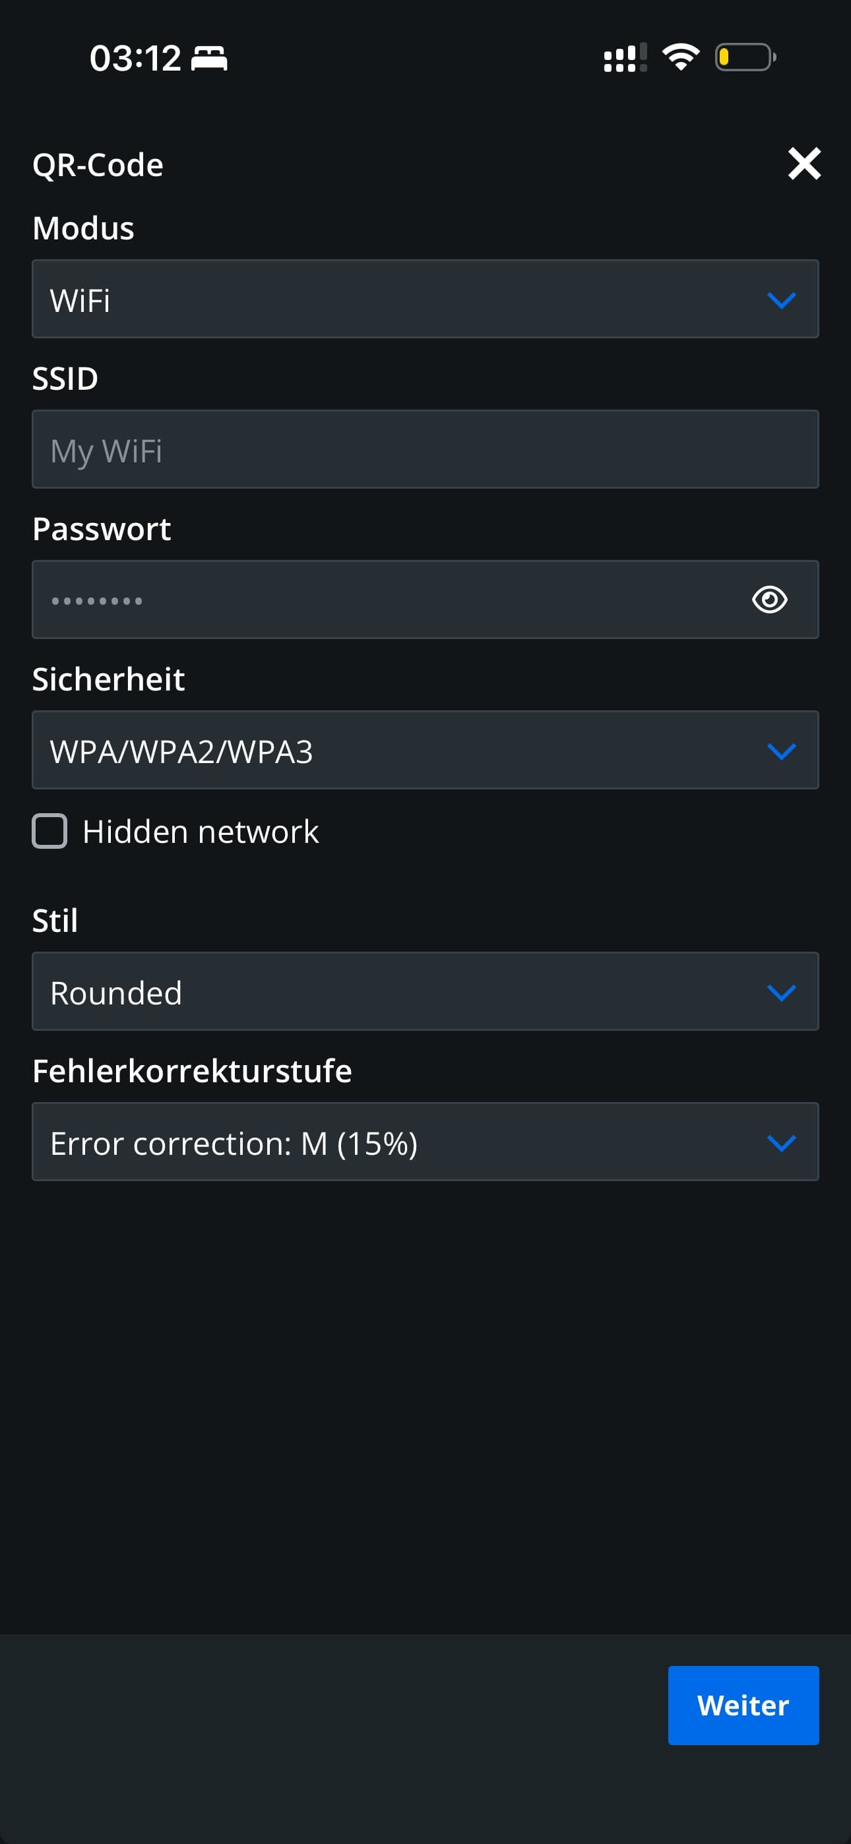Image resolution: width=851 pixels, height=1844 pixels.
Task: Show password using the eye icon
Action: pyautogui.click(x=769, y=599)
